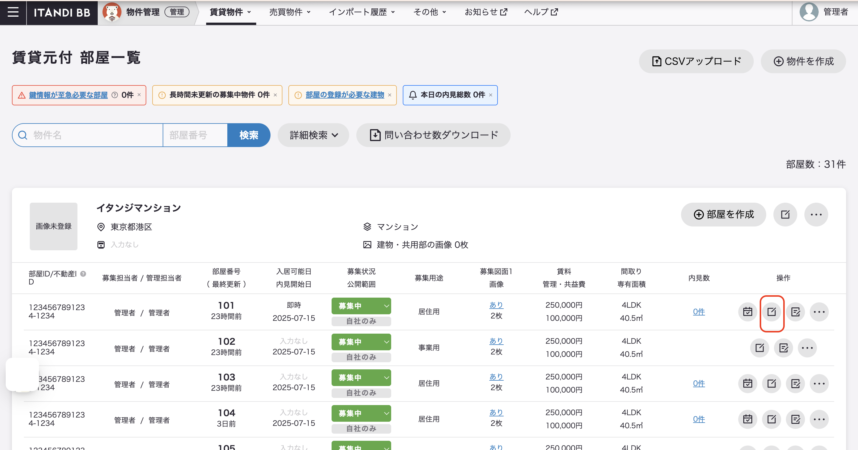Screen dimensions: 858x450
Task: Click the 本日の内見総数 0件 notice
Action: [x=450, y=95]
